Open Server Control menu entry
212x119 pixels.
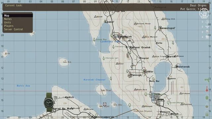tap(18, 29)
